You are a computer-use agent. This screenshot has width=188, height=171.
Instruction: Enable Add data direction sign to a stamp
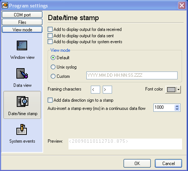pos(50,100)
